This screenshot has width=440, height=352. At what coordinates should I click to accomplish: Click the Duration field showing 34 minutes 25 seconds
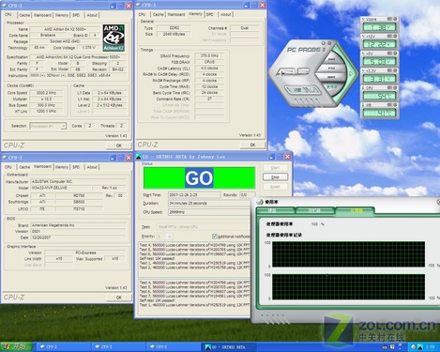209,204
